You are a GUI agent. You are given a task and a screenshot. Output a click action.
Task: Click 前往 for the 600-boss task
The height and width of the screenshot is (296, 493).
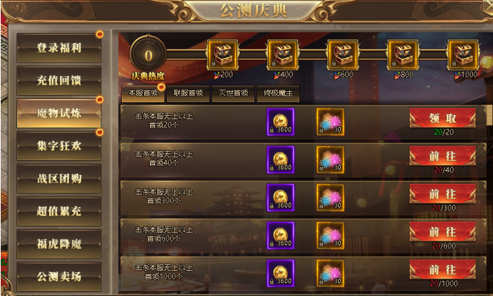point(442,232)
